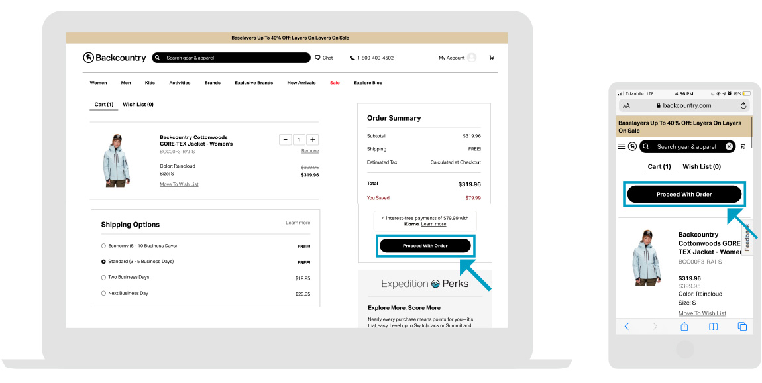Click the phone handset icon on laptop
This screenshot has width=762, height=383.
coord(353,58)
